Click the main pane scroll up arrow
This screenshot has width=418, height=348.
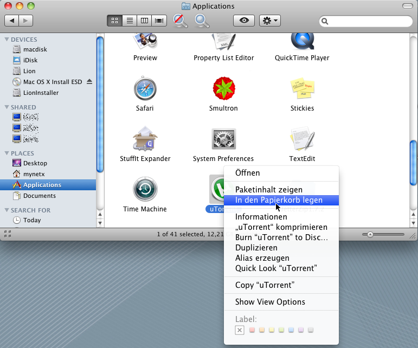coord(414,214)
